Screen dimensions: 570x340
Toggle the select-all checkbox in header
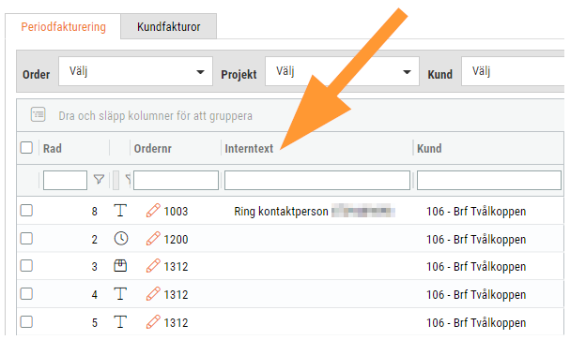tap(26, 148)
